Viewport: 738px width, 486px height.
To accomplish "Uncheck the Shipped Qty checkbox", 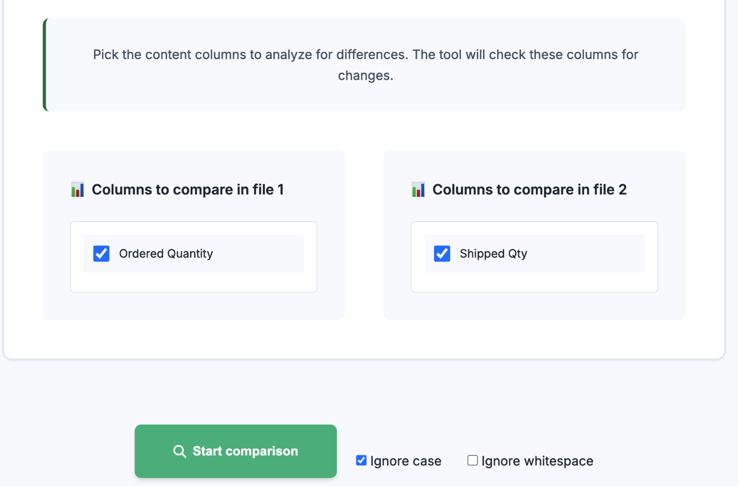I will tap(442, 254).
